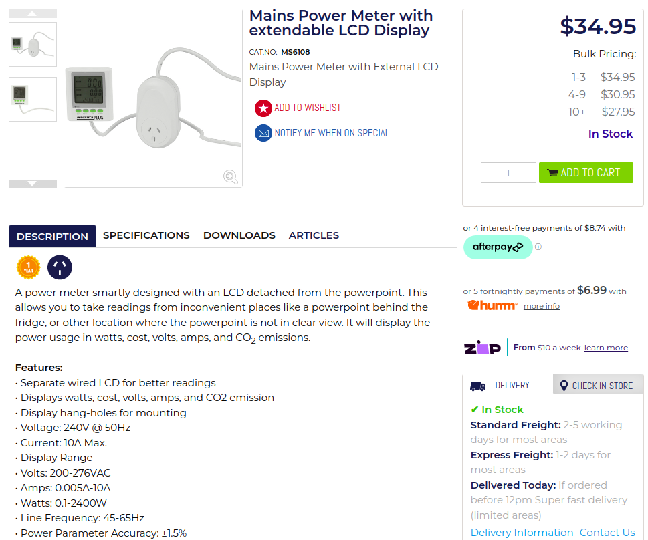Click the 1 year warranty badge
This screenshot has height=540, width=648.
(x=28, y=267)
